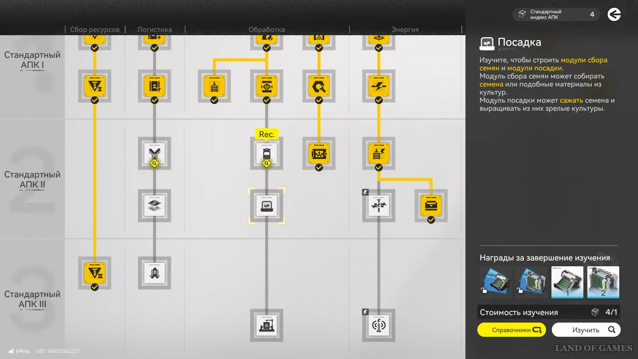Open the Справочники guide button
This screenshot has width=638, height=359.
[x=511, y=330]
